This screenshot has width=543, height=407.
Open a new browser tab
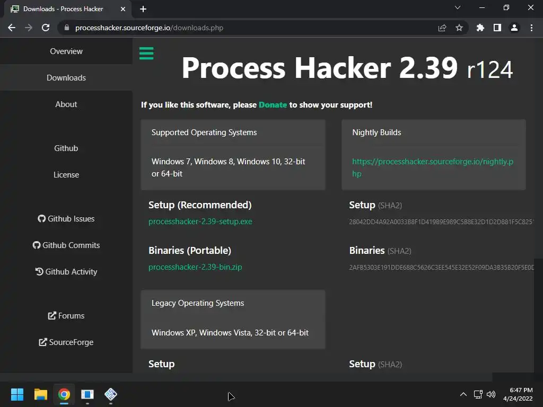(x=143, y=9)
